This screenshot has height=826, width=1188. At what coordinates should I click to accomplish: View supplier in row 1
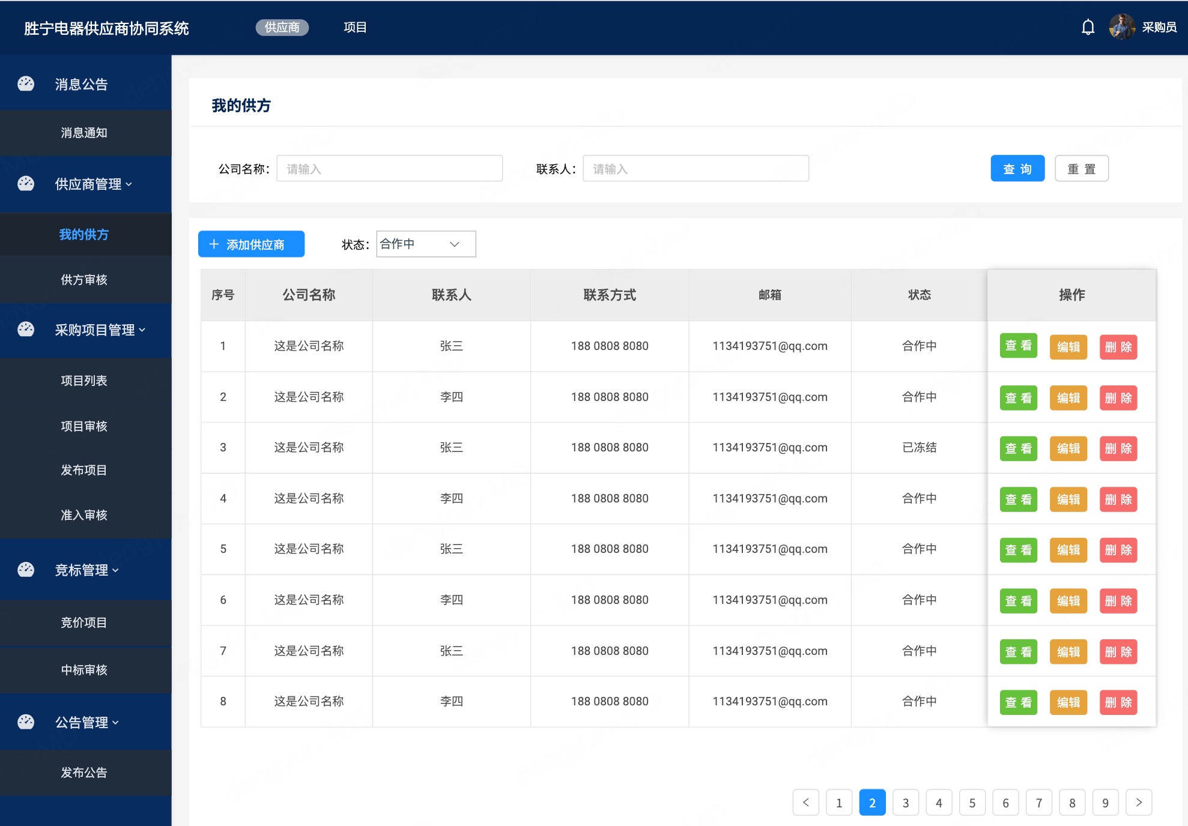[x=1018, y=346]
